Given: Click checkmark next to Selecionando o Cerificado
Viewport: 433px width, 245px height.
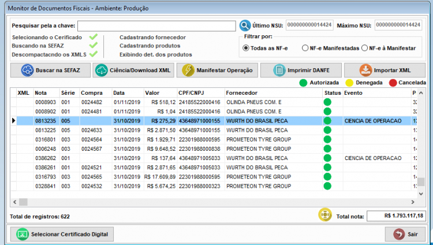Looking at the screenshot, I should [94, 37].
